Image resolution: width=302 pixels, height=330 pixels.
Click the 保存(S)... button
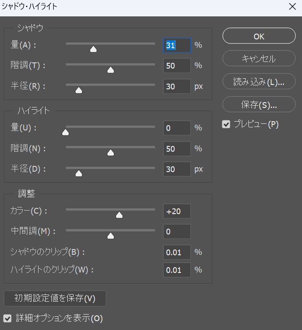[259, 104]
